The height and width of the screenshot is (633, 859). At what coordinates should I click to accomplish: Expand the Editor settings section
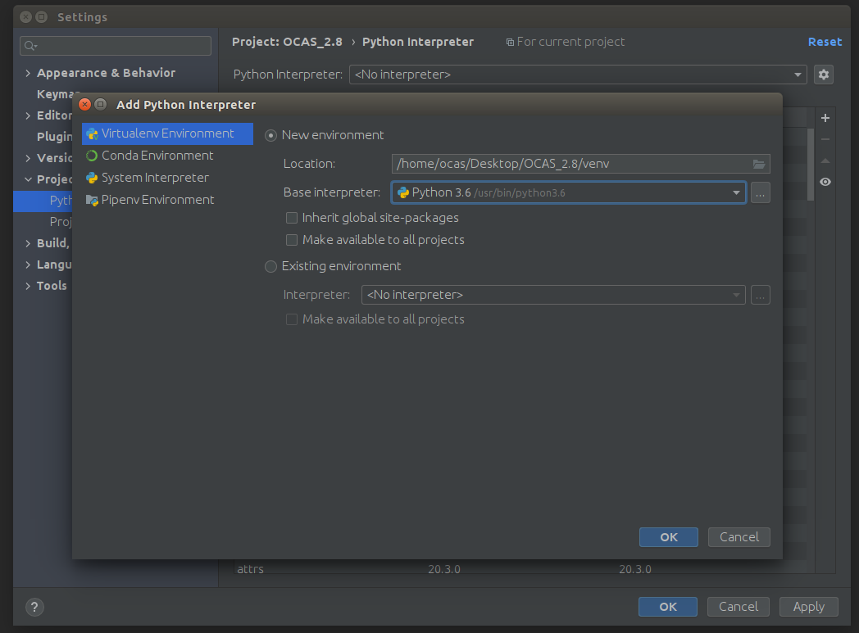[28, 115]
